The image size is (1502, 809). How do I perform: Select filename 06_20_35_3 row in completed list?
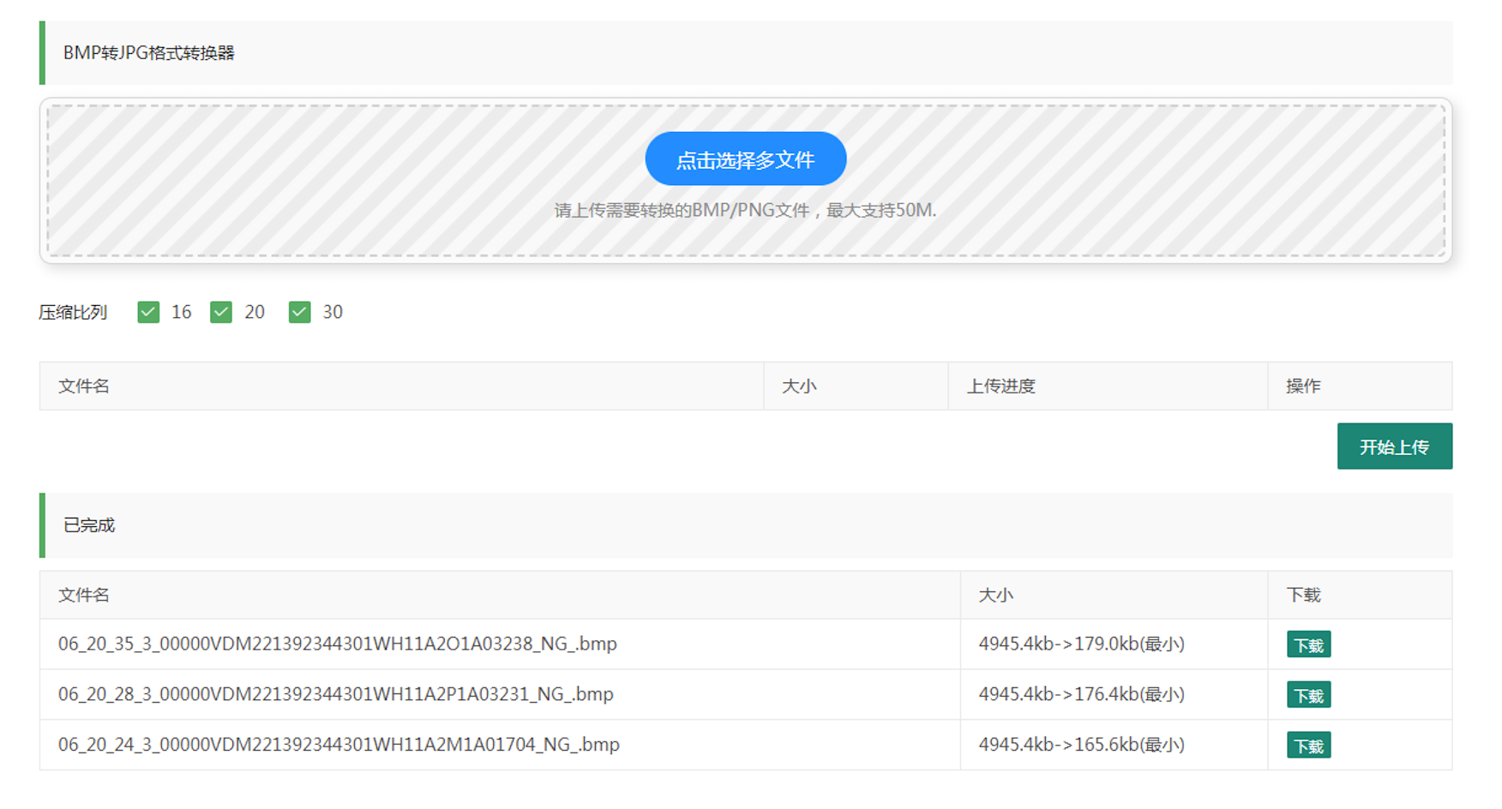[337, 644]
